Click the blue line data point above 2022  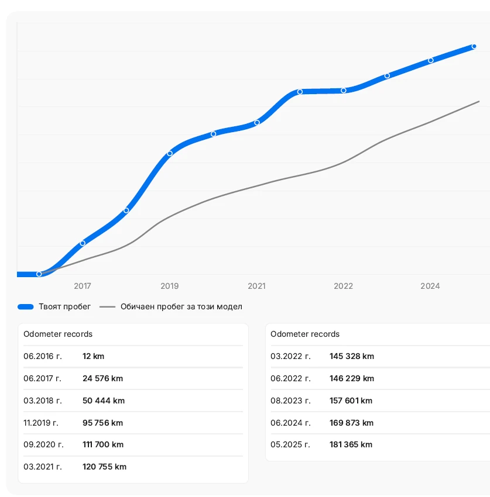(344, 90)
